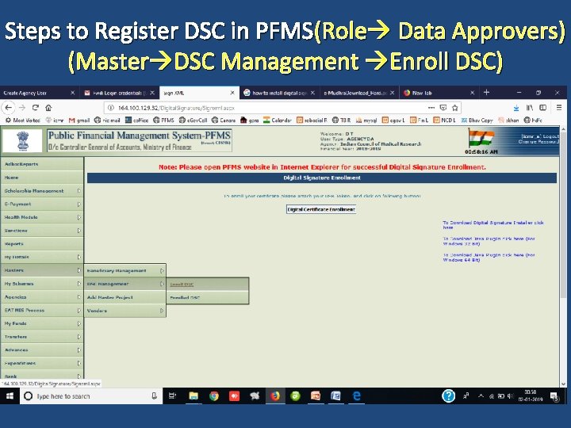Open the taskbar clock and date
The width and height of the screenshot is (571, 428).
click(531, 396)
